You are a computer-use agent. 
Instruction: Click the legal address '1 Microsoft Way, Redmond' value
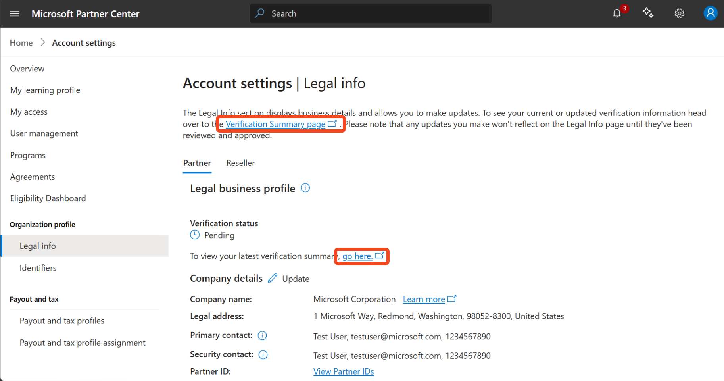click(438, 316)
